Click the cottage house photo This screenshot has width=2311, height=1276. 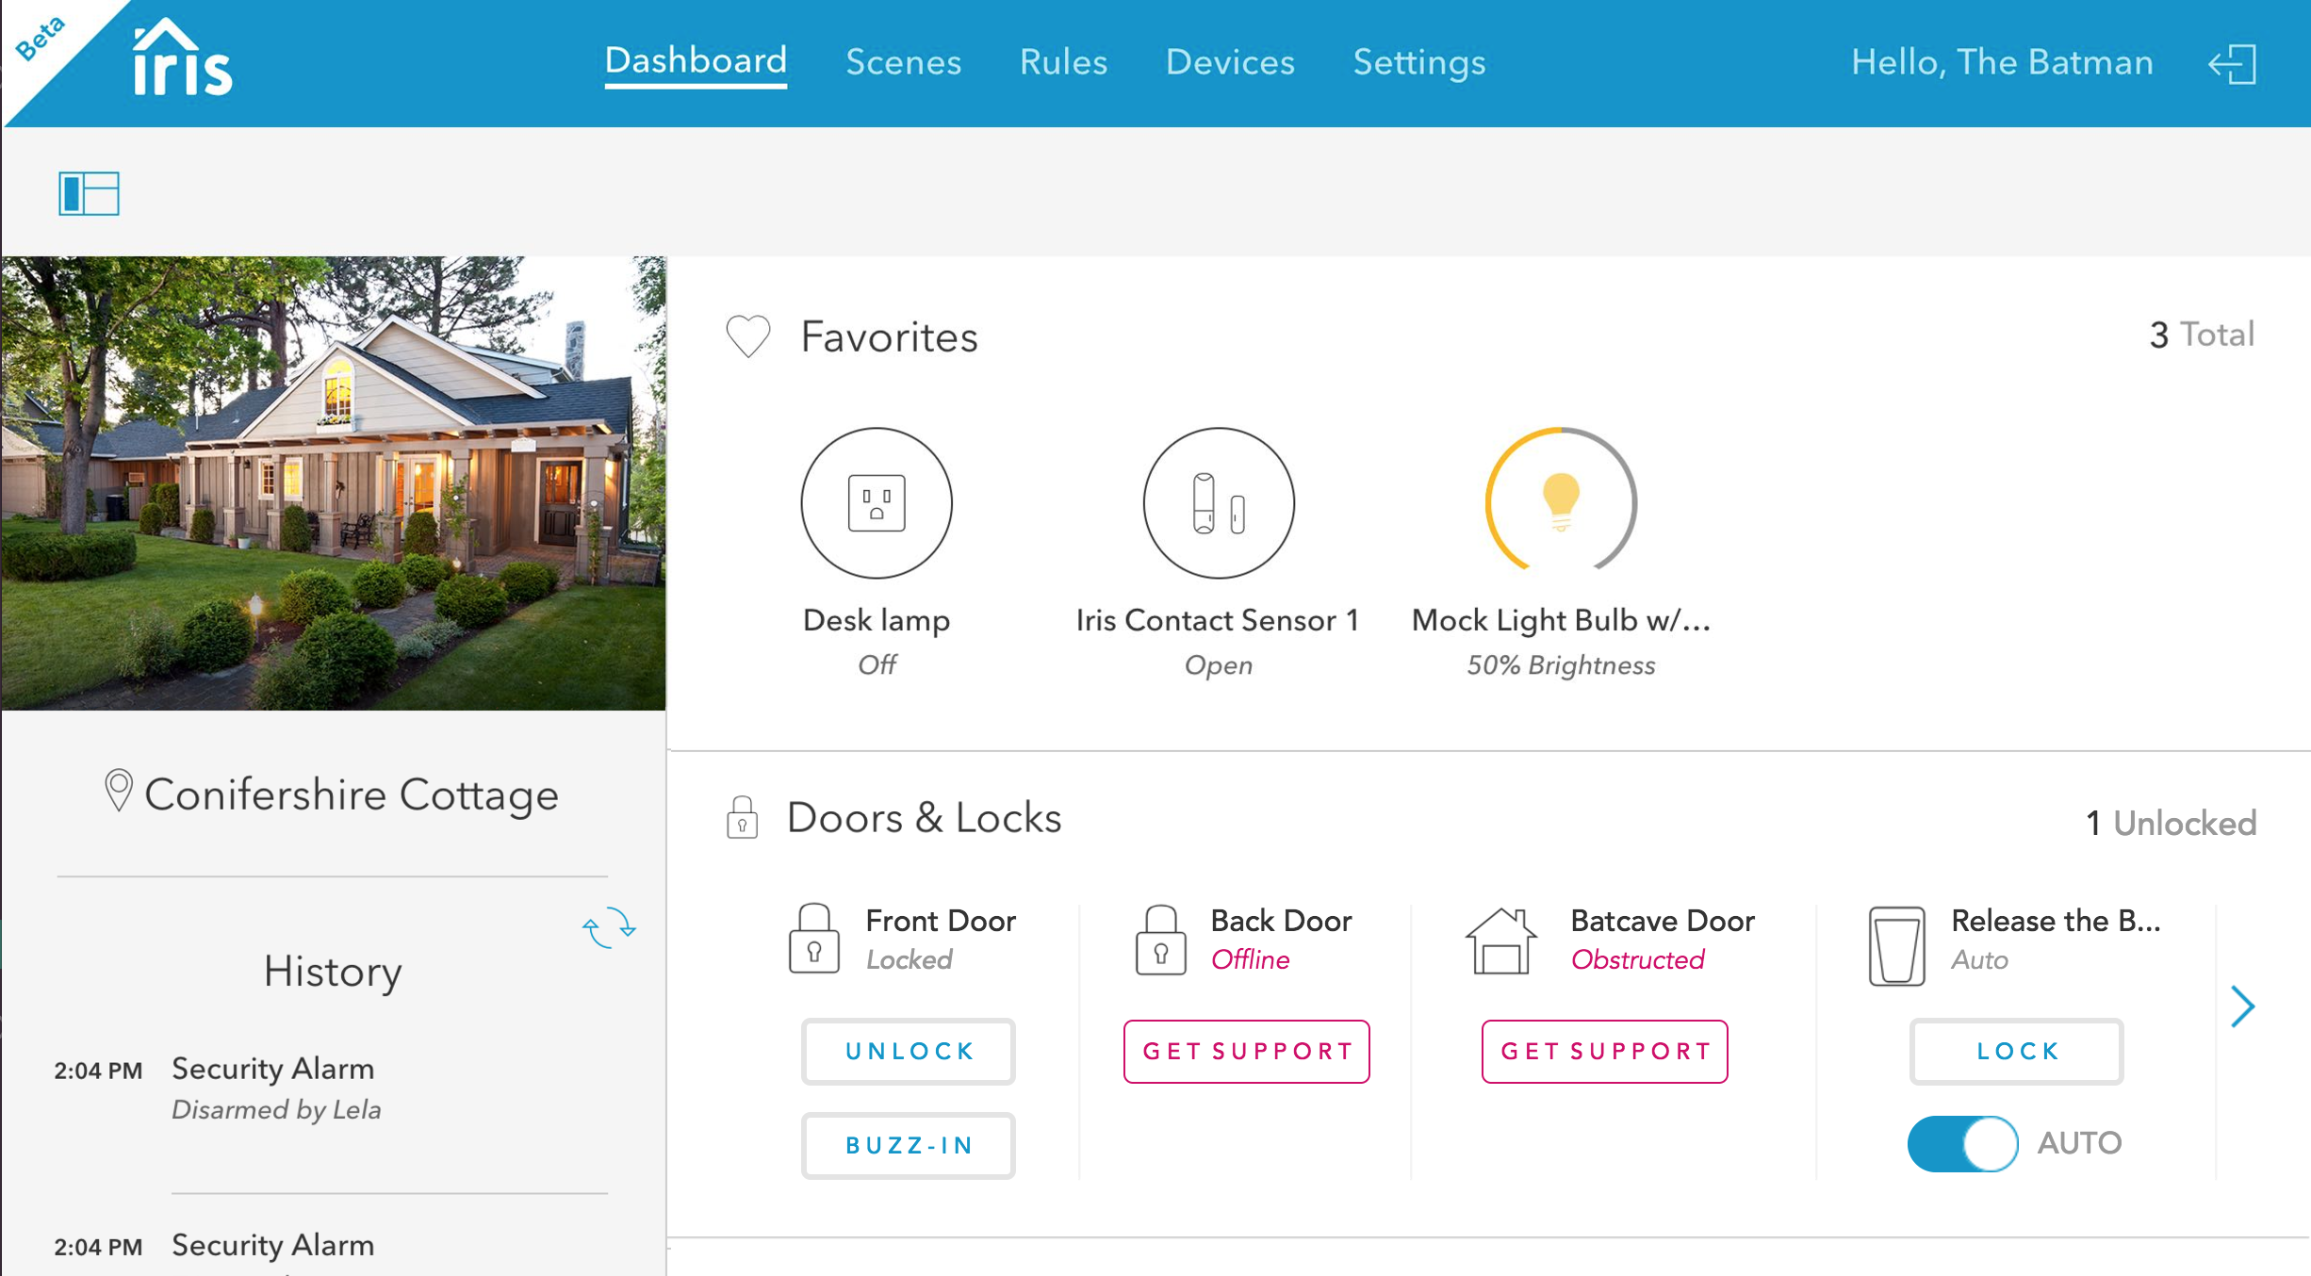coord(334,483)
